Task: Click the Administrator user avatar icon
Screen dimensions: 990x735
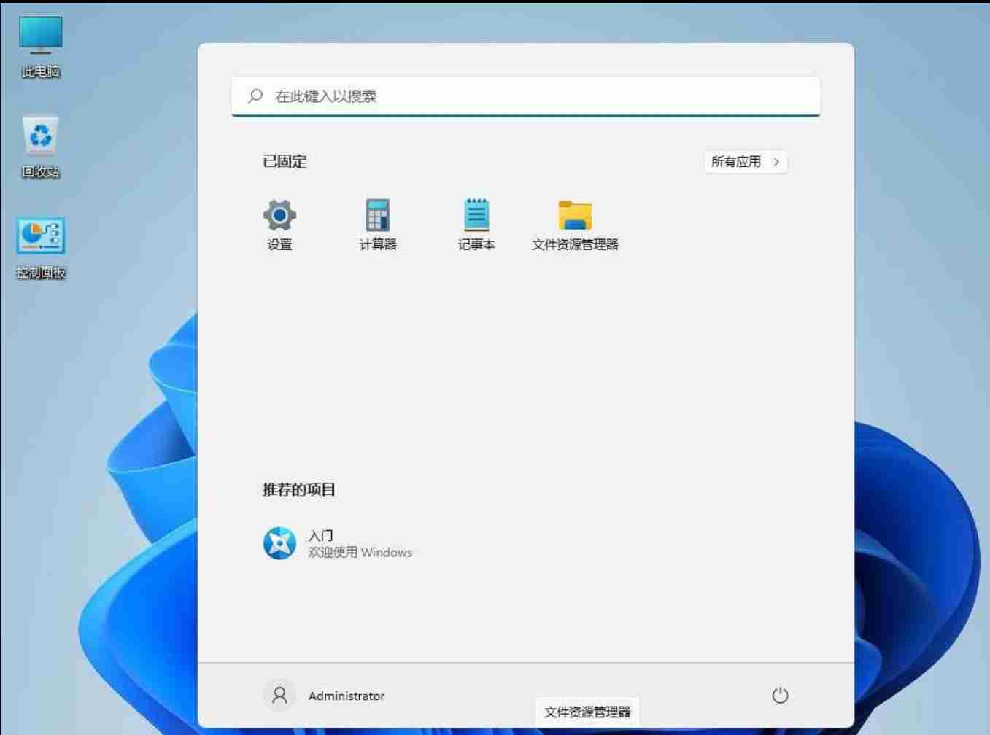Action: pos(279,696)
